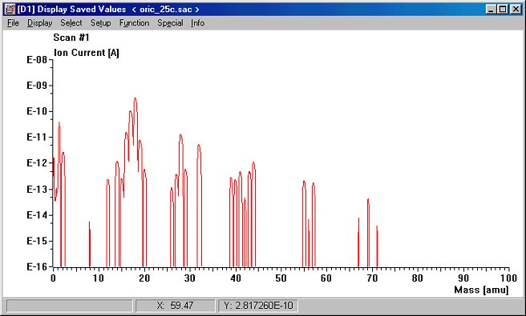
Task: Open the Special menu
Action: coord(170,22)
